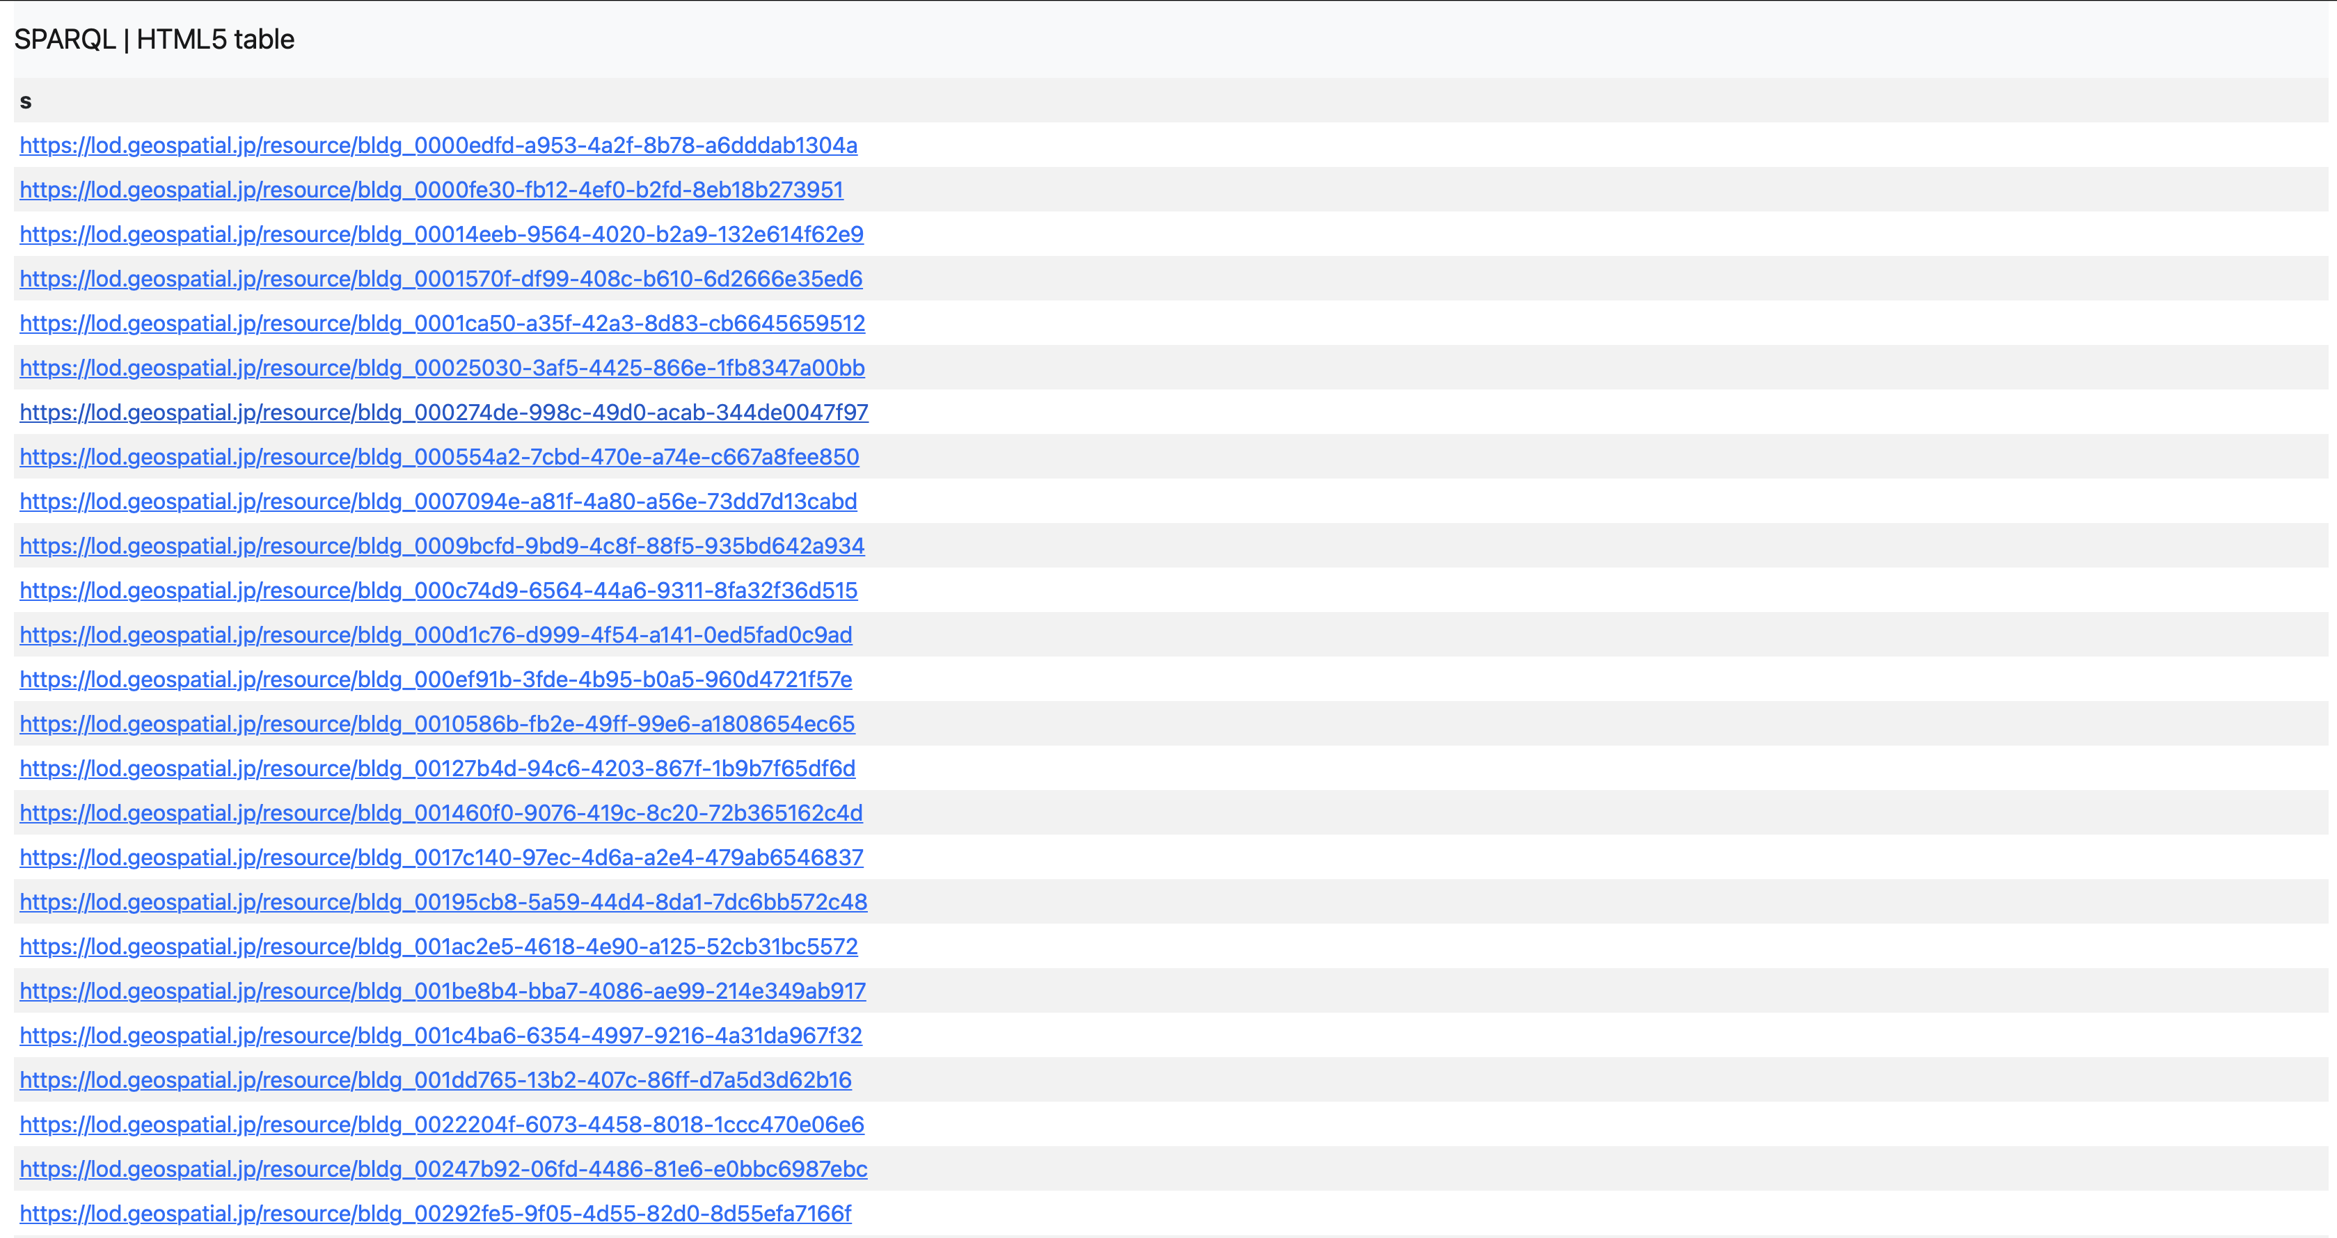Open link bldg_00025030-3af5

[442, 367]
